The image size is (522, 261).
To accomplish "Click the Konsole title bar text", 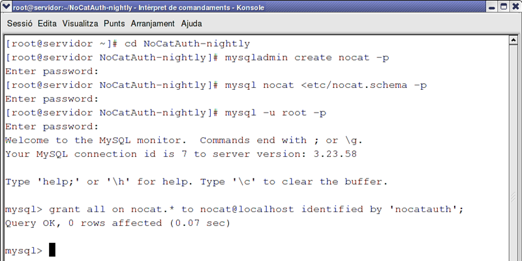I will pos(138,7).
